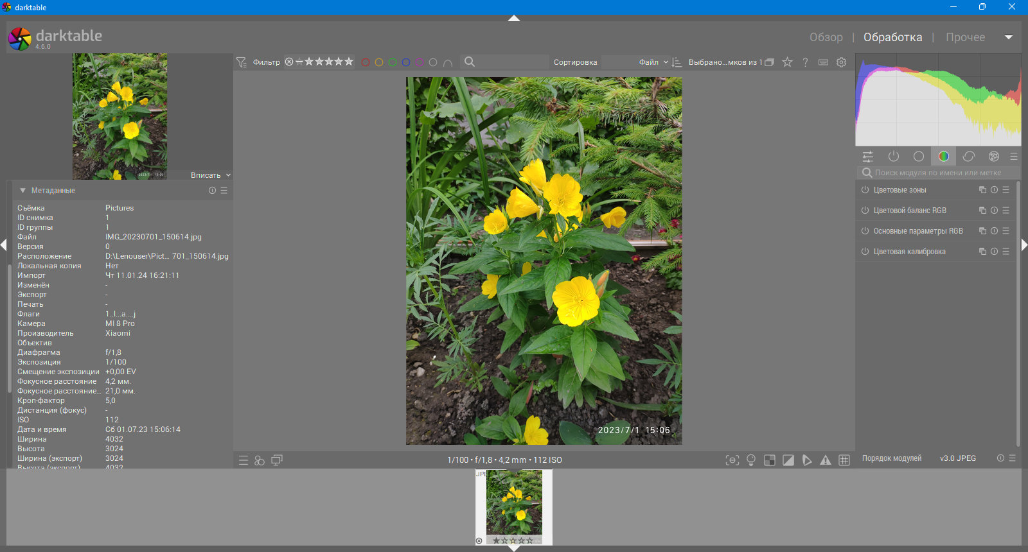Image resolution: width=1028 pixels, height=552 pixels.
Task: Filter by blue color label
Action: point(406,62)
